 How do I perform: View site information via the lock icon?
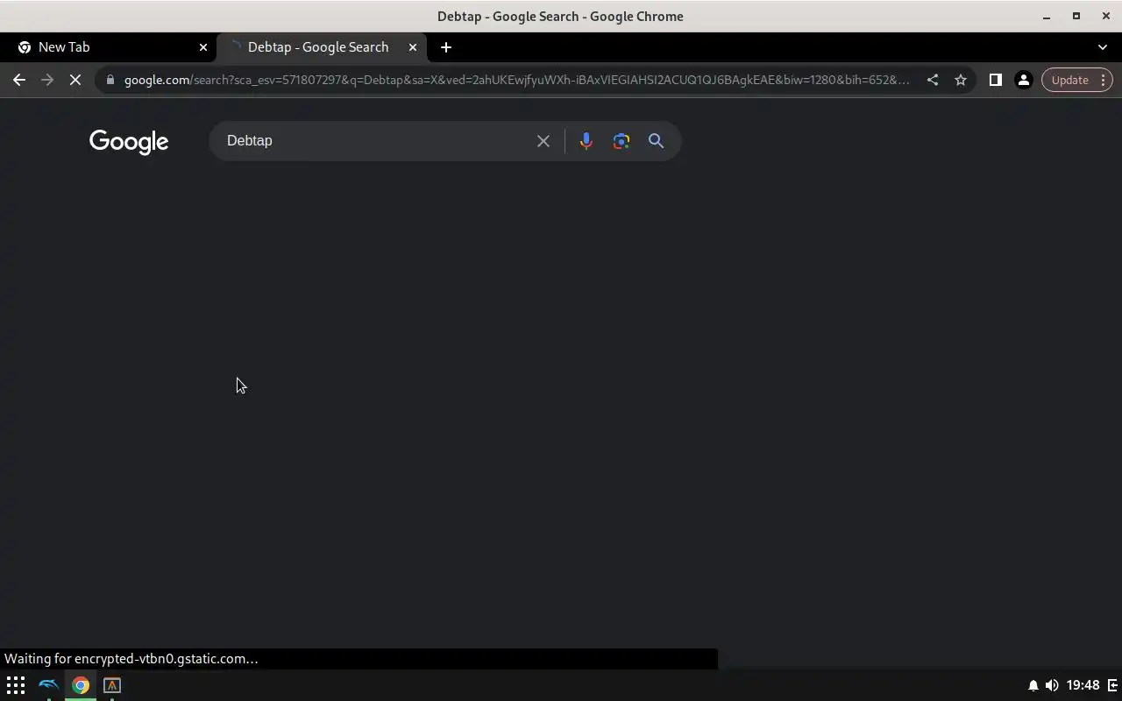[x=110, y=80]
